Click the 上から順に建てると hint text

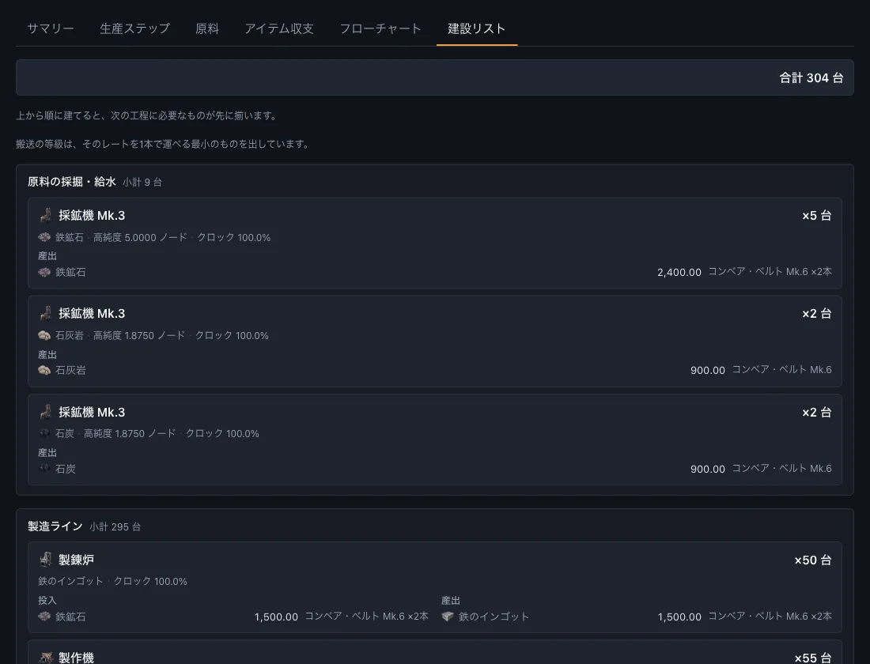click(146, 115)
